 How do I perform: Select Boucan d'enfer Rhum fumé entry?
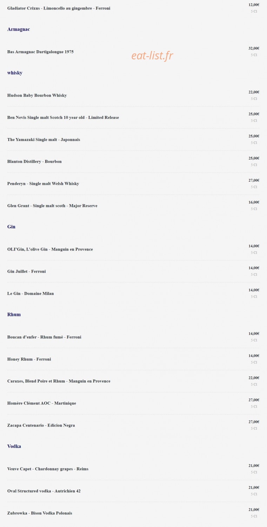tap(44, 337)
